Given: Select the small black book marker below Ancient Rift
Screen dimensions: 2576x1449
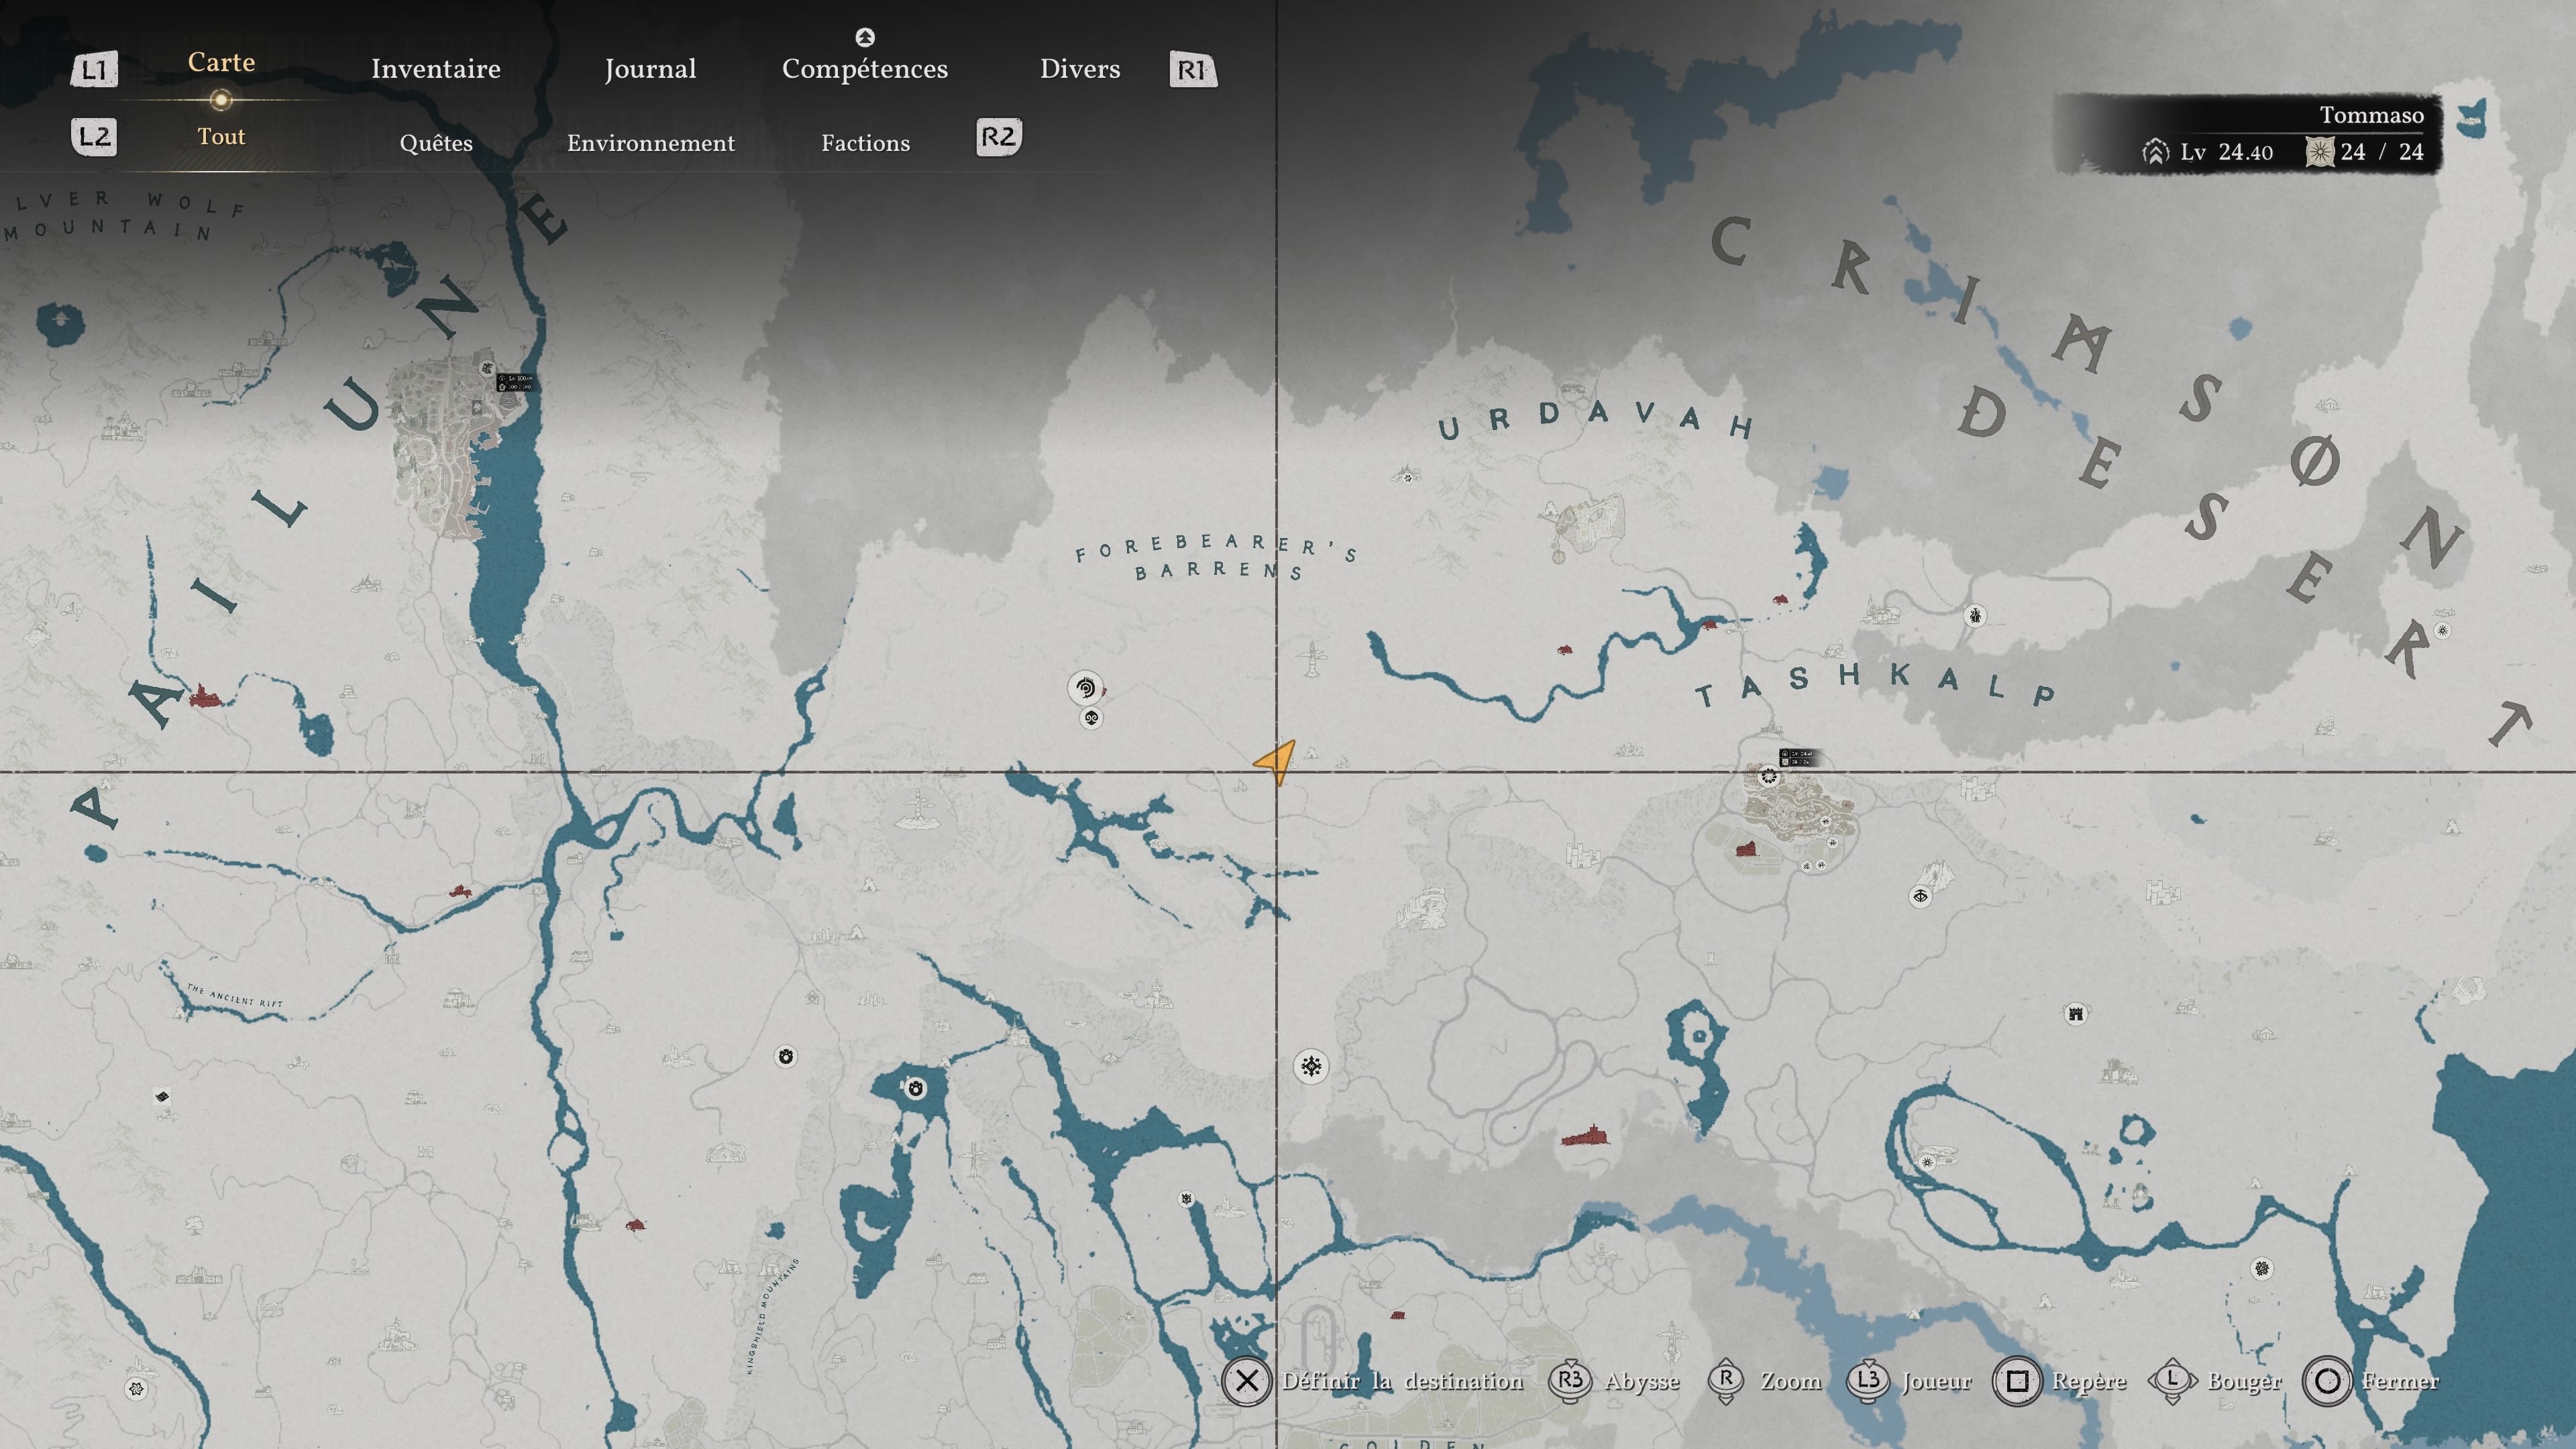Looking at the screenshot, I should [162, 1097].
